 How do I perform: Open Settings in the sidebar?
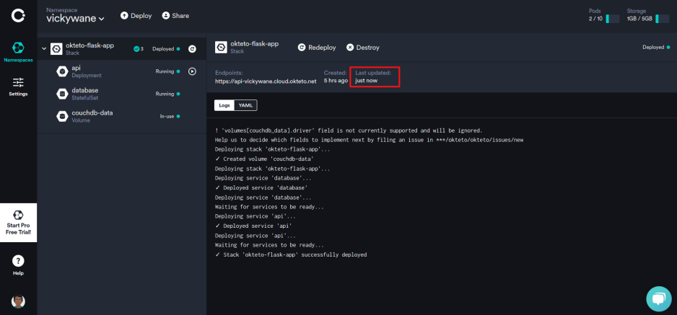[18, 86]
